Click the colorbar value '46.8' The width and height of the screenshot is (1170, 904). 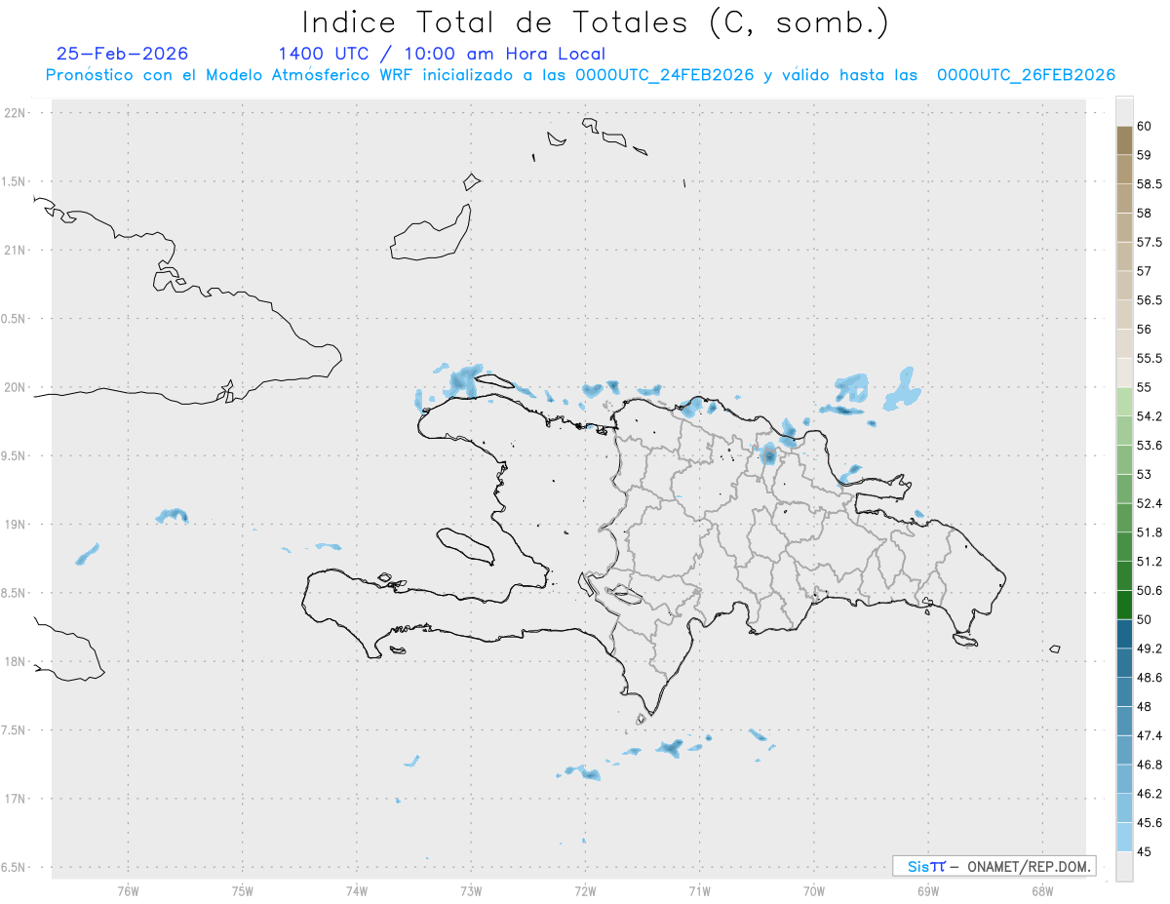tap(1150, 765)
